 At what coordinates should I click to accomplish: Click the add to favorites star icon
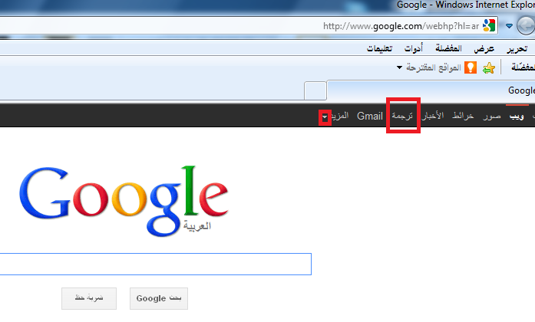point(489,67)
